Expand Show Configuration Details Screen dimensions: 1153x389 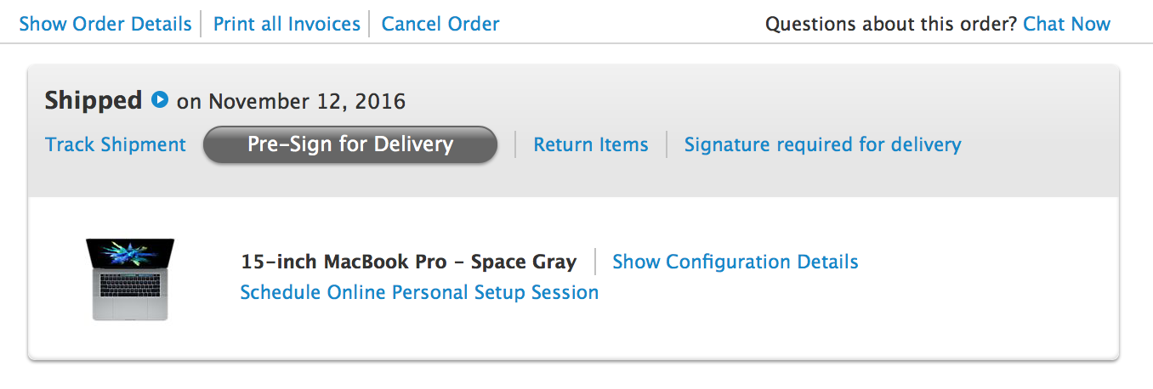pyautogui.click(x=736, y=262)
